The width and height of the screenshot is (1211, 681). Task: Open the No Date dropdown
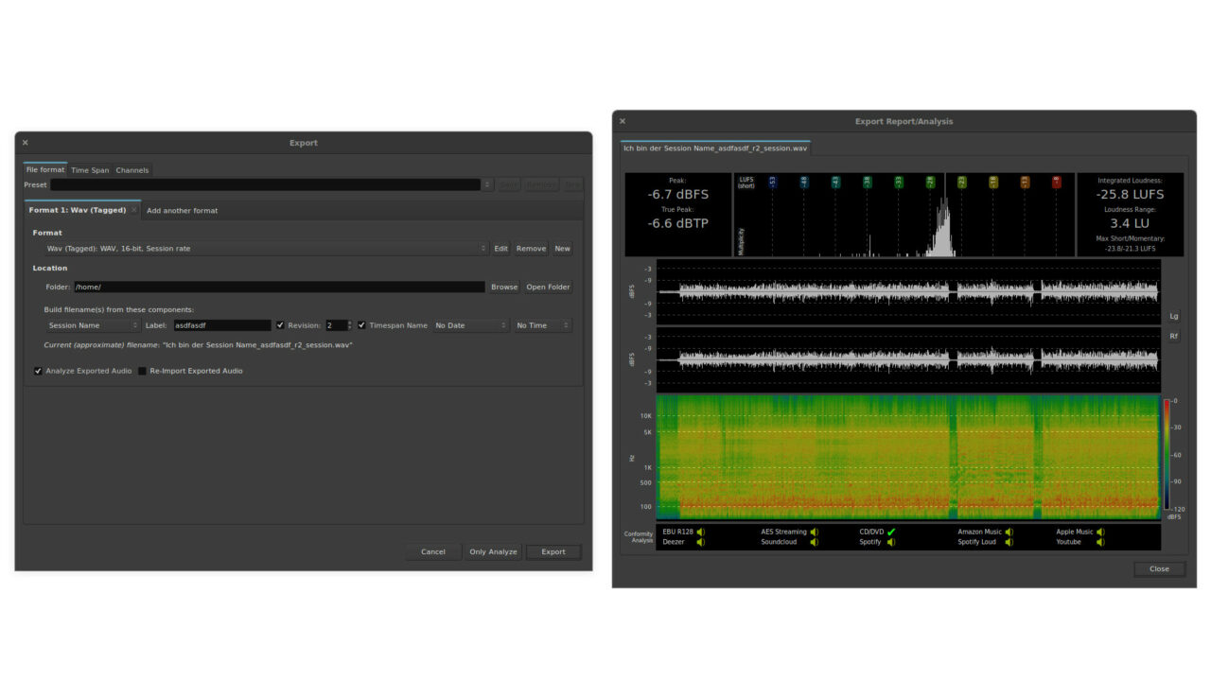[x=470, y=324]
